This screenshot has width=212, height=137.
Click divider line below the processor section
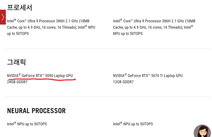click(x=108, y=48)
